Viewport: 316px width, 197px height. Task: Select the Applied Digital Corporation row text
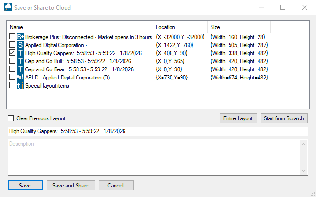coord(56,45)
